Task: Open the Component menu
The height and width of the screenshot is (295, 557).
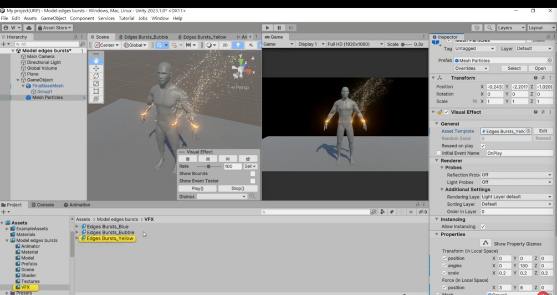Action: [82, 18]
